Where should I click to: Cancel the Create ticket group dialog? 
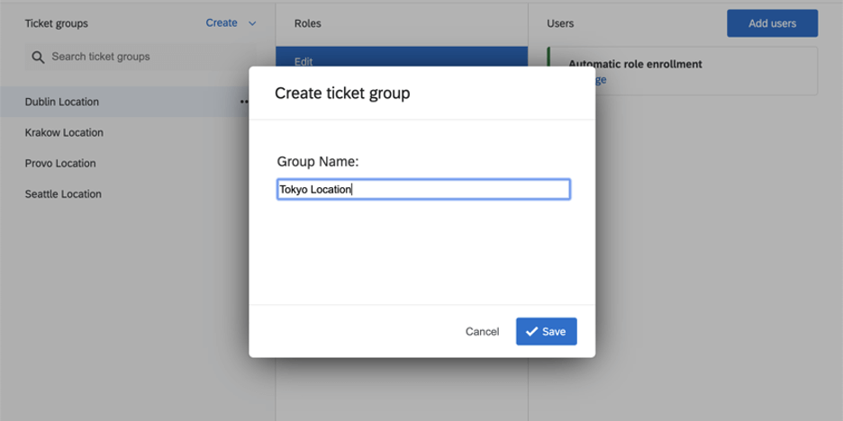click(x=482, y=332)
